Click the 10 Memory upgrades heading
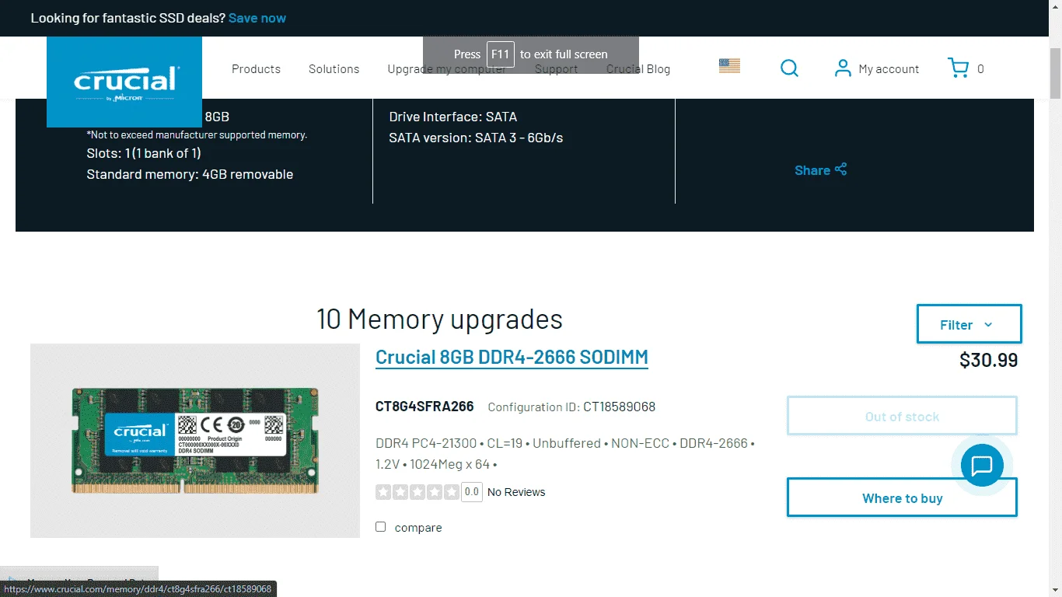 [439, 319]
